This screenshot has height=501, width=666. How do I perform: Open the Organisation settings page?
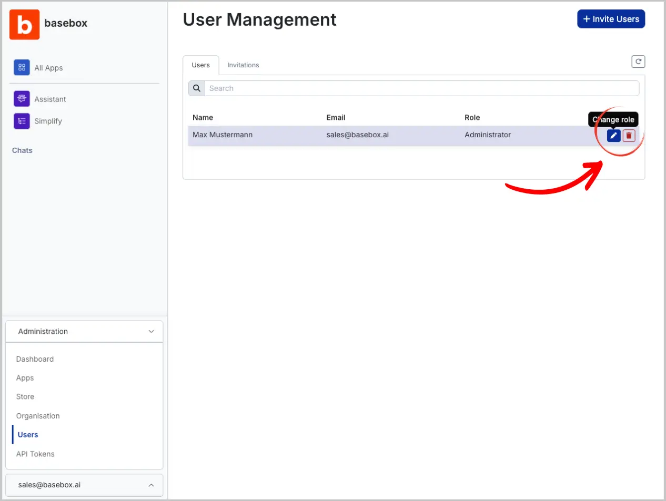38,416
